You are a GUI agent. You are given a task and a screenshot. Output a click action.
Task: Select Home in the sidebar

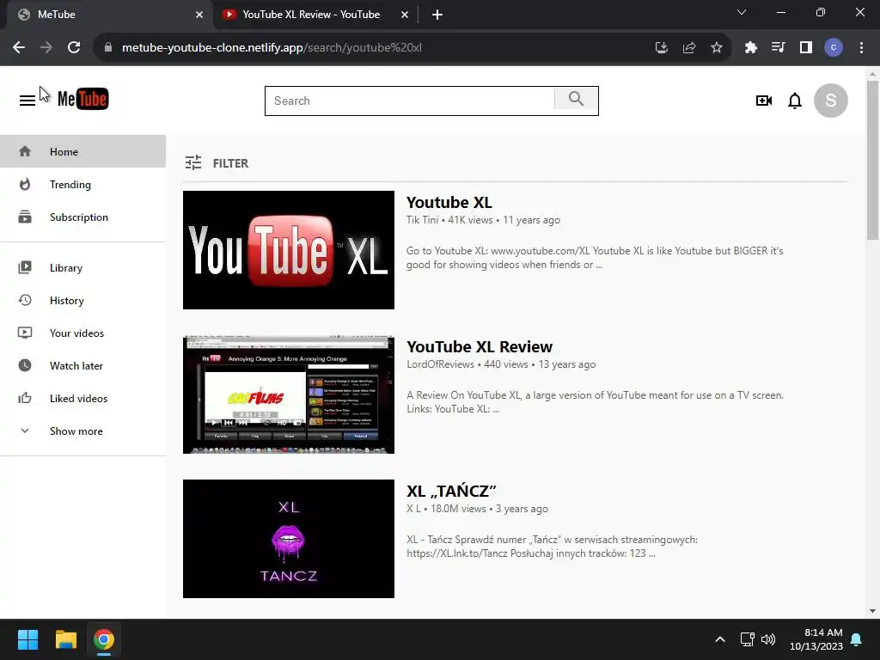pos(83,151)
